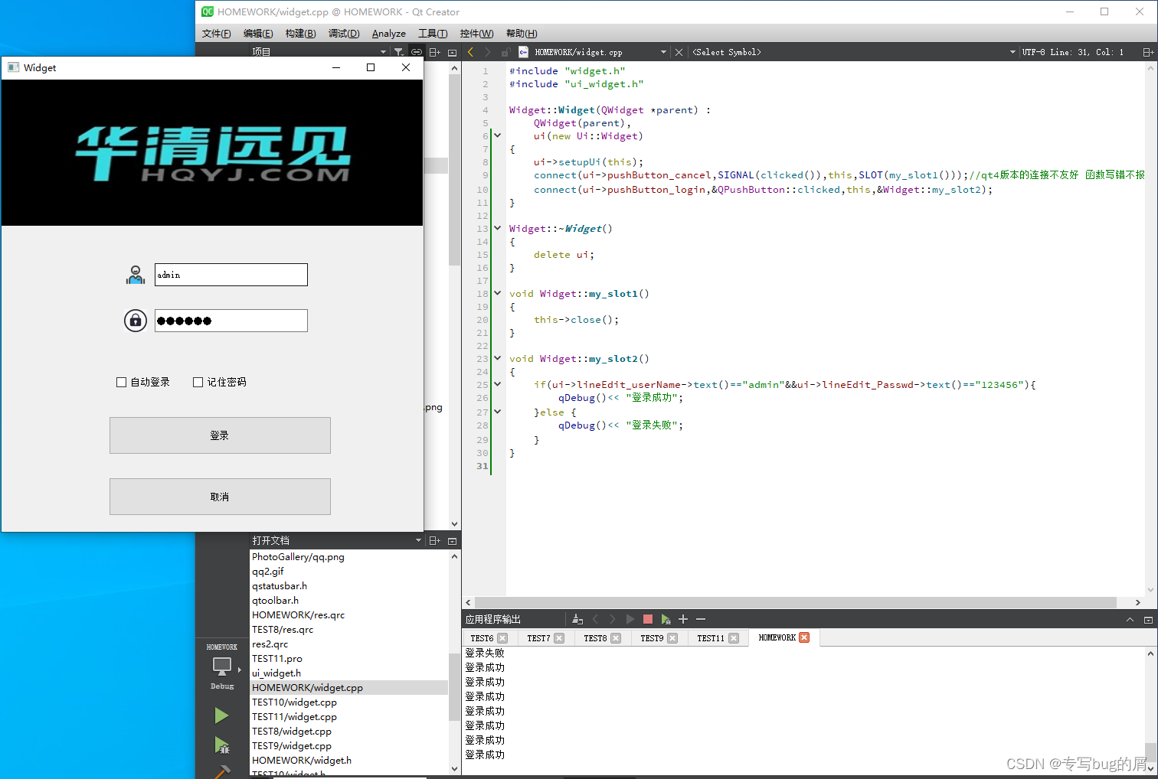Close the TEST6 output tab

[502, 638]
